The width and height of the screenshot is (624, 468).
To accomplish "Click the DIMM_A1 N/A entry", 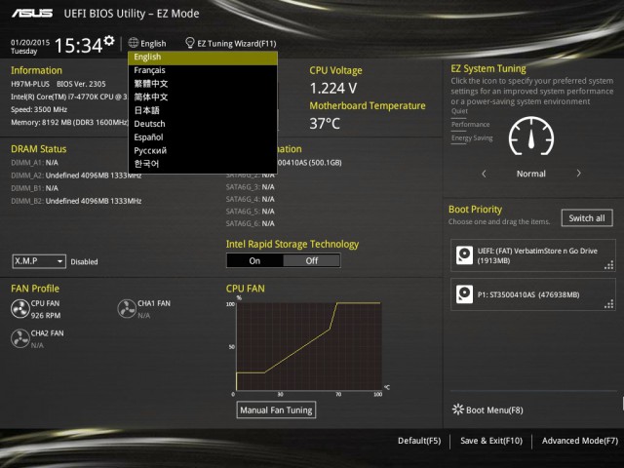I will click(35, 163).
